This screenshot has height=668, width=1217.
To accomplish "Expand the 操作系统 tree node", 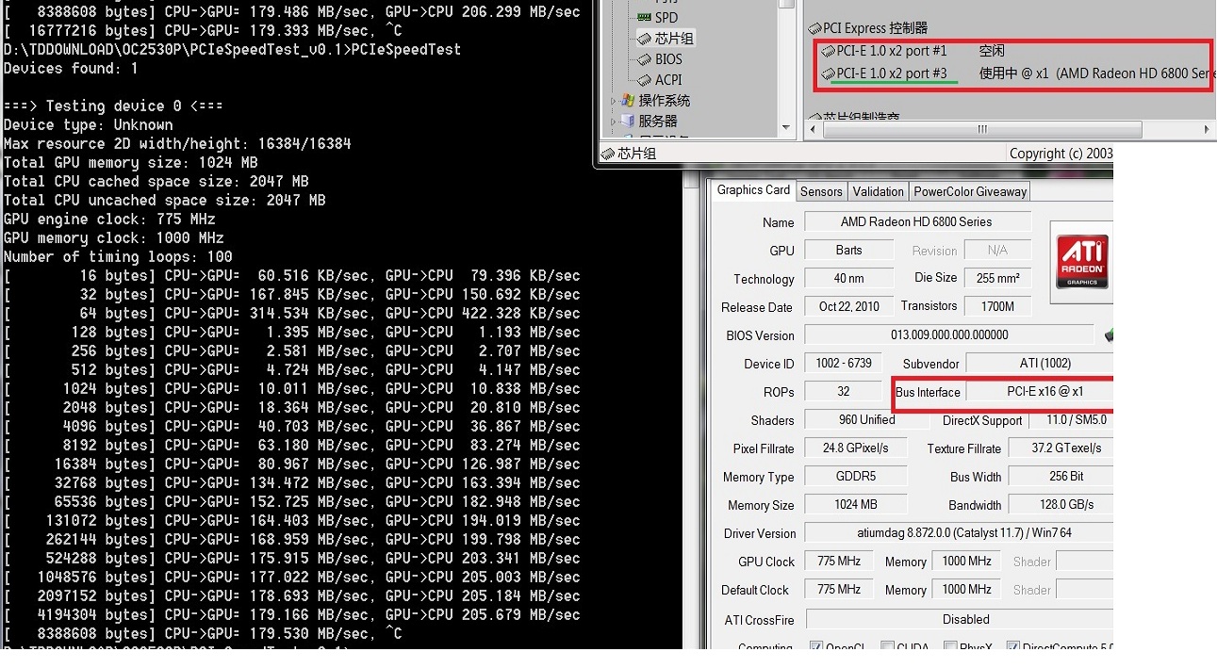I will (613, 100).
